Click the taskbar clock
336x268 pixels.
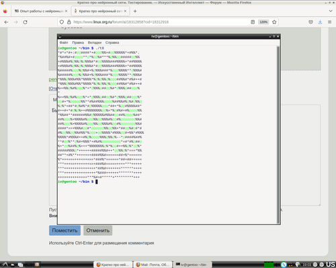point(307,265)
